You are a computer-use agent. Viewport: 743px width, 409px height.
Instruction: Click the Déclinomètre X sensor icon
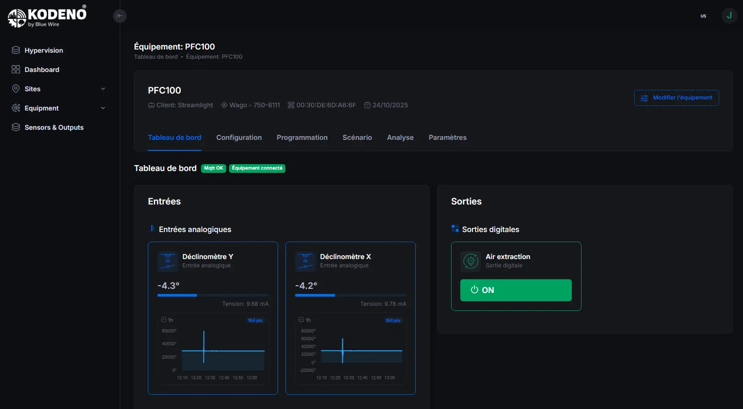click(305, 261)
